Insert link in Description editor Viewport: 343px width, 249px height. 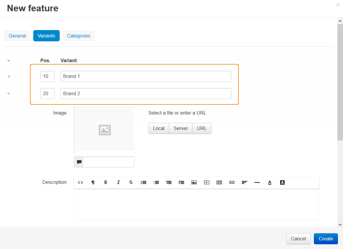(232, 182)
